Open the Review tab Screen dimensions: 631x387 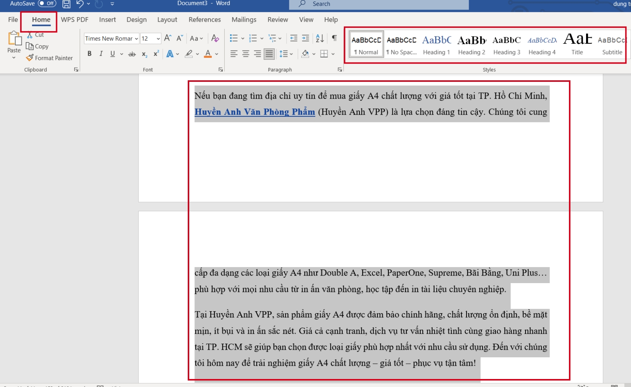[278, 20]
